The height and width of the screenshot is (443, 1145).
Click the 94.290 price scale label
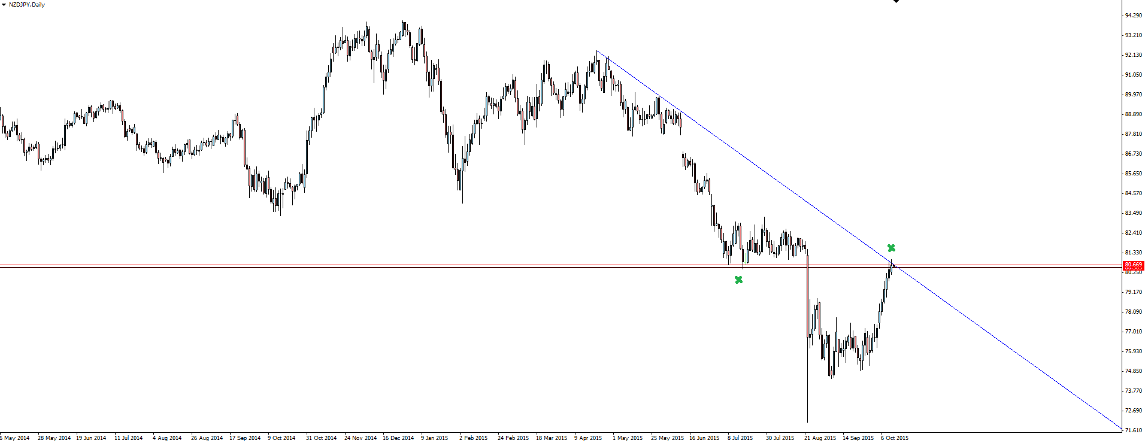pos(1133,16)
